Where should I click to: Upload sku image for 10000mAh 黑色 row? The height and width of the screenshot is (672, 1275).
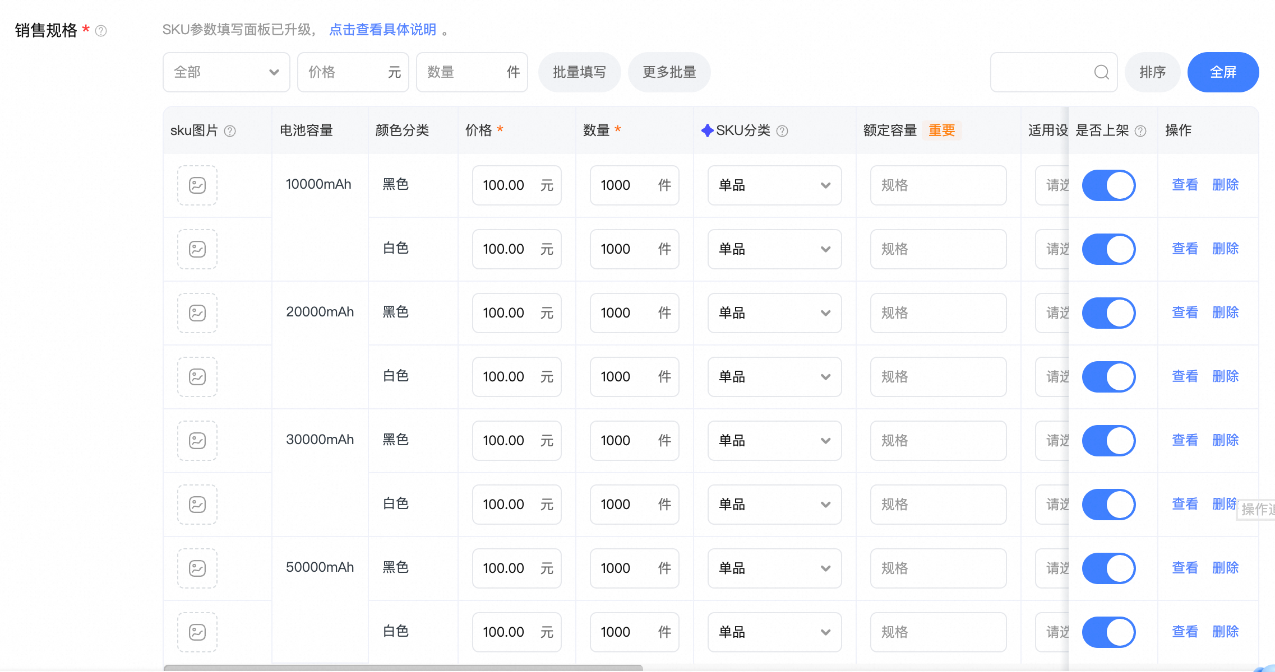pos(197,185)
